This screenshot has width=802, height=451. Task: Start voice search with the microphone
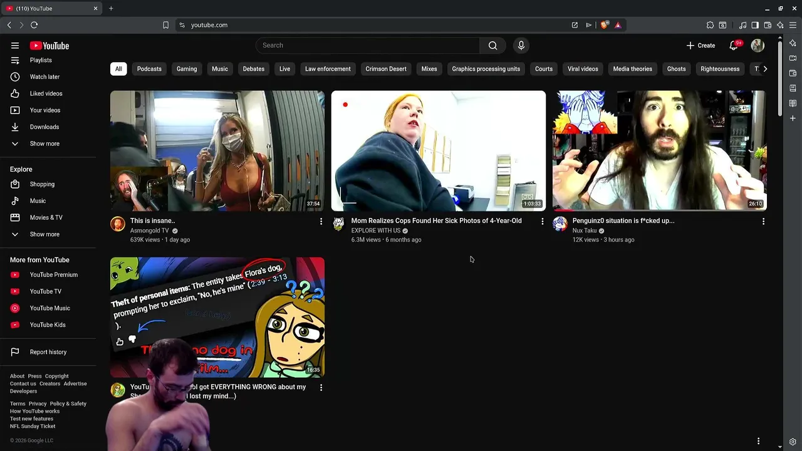(521, 45)
